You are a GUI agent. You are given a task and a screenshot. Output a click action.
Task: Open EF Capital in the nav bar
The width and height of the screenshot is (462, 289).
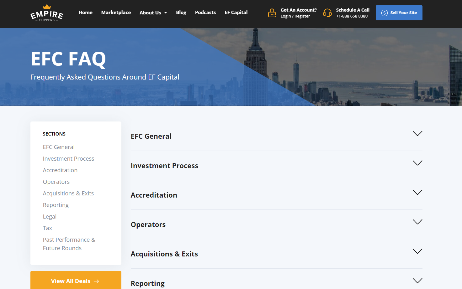[x=236, y=13]
